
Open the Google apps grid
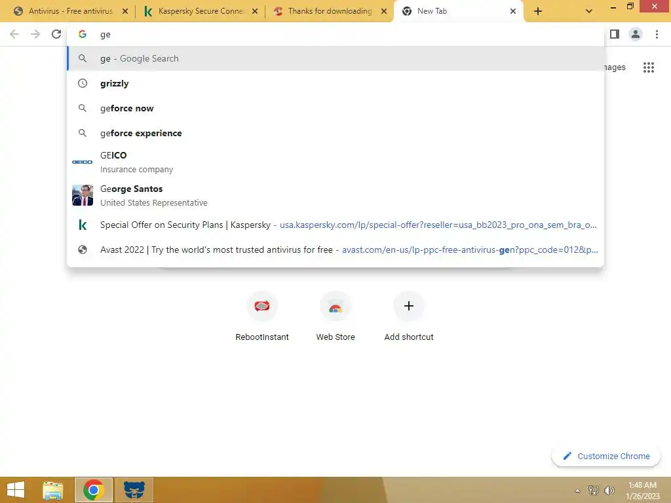tap(649, 67)
